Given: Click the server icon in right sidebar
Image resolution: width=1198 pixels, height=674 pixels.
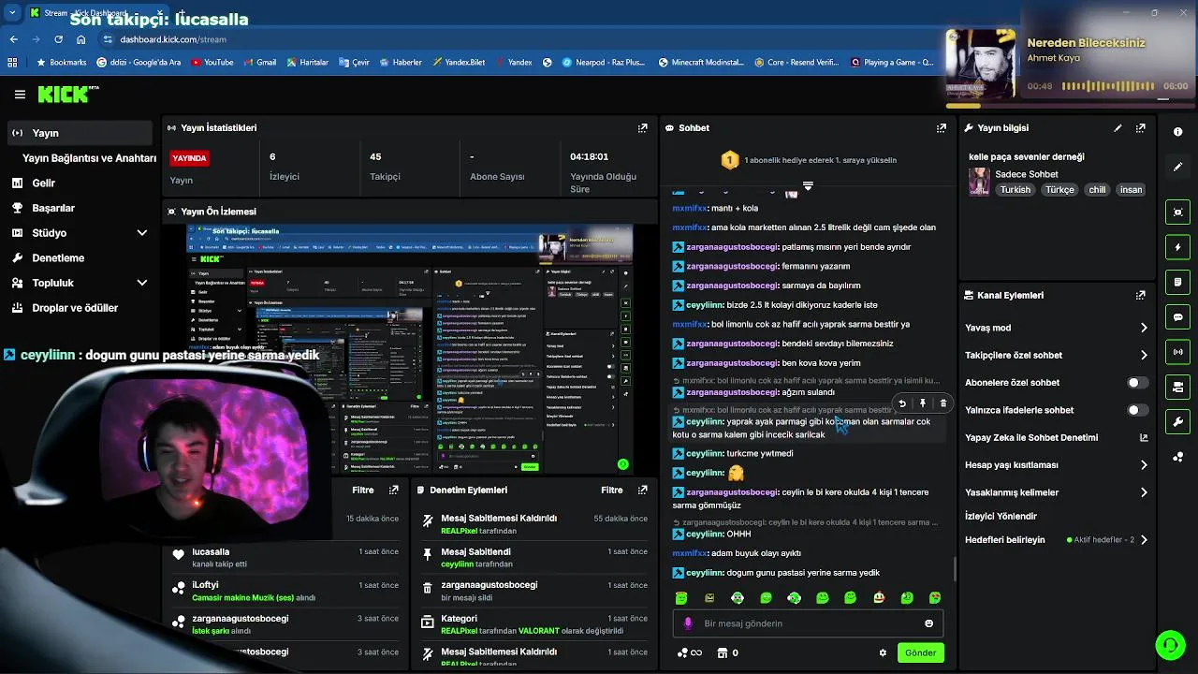Looking at the screenshot, I should click(x=1177, y=387).
